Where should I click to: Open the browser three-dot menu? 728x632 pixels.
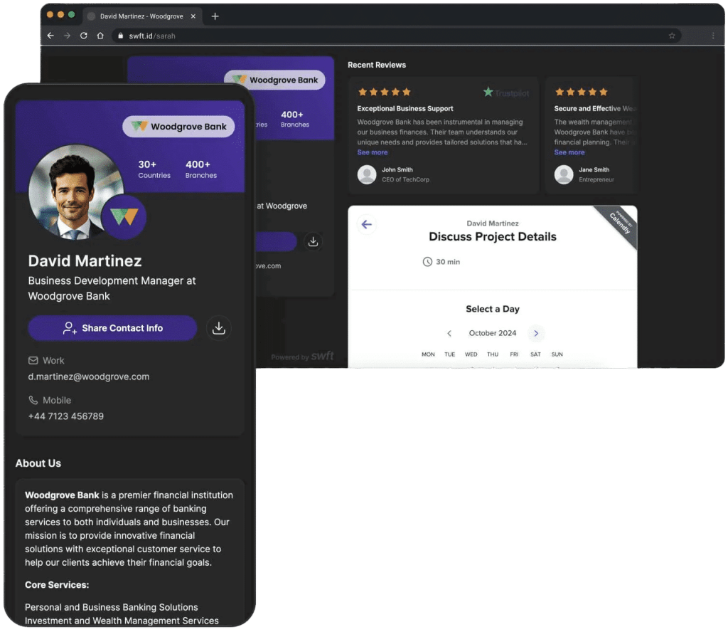[x=713, y=36]
